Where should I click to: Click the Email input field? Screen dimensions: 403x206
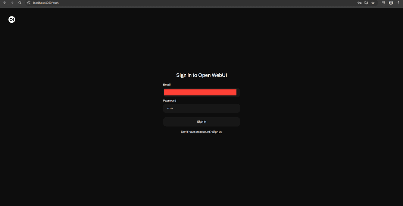point(201,92)
